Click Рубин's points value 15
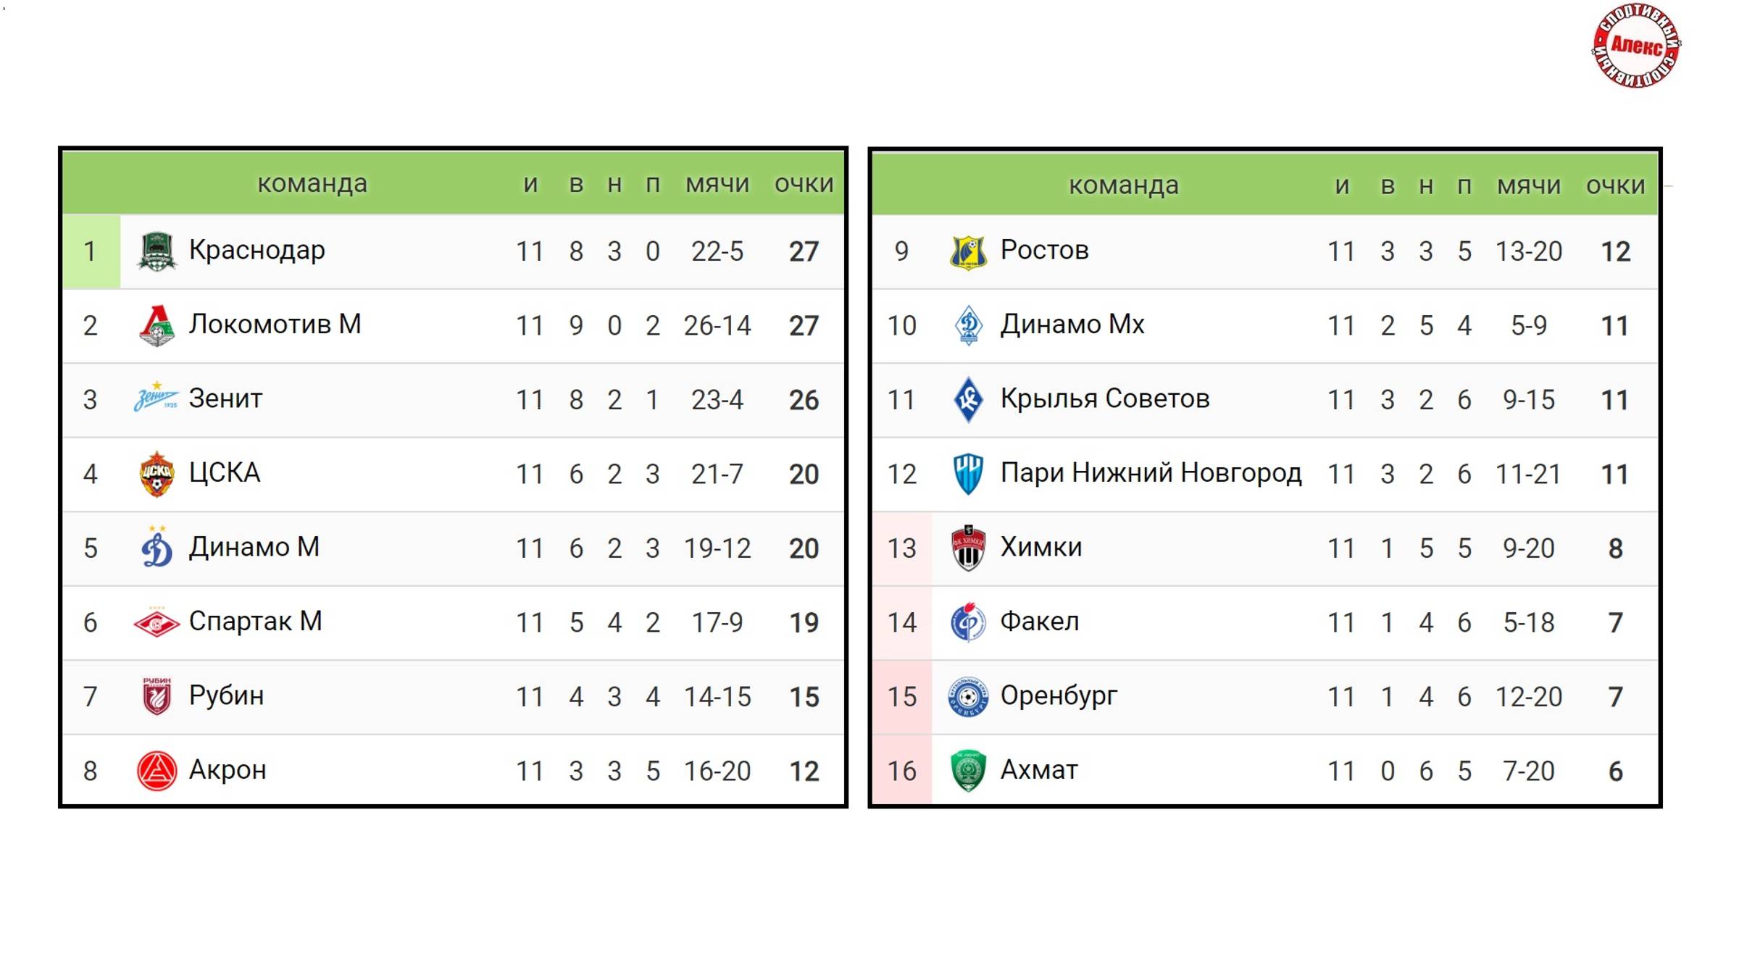Image resolution: width=1739 pixels, height=978 pixels. pos(804,697)
